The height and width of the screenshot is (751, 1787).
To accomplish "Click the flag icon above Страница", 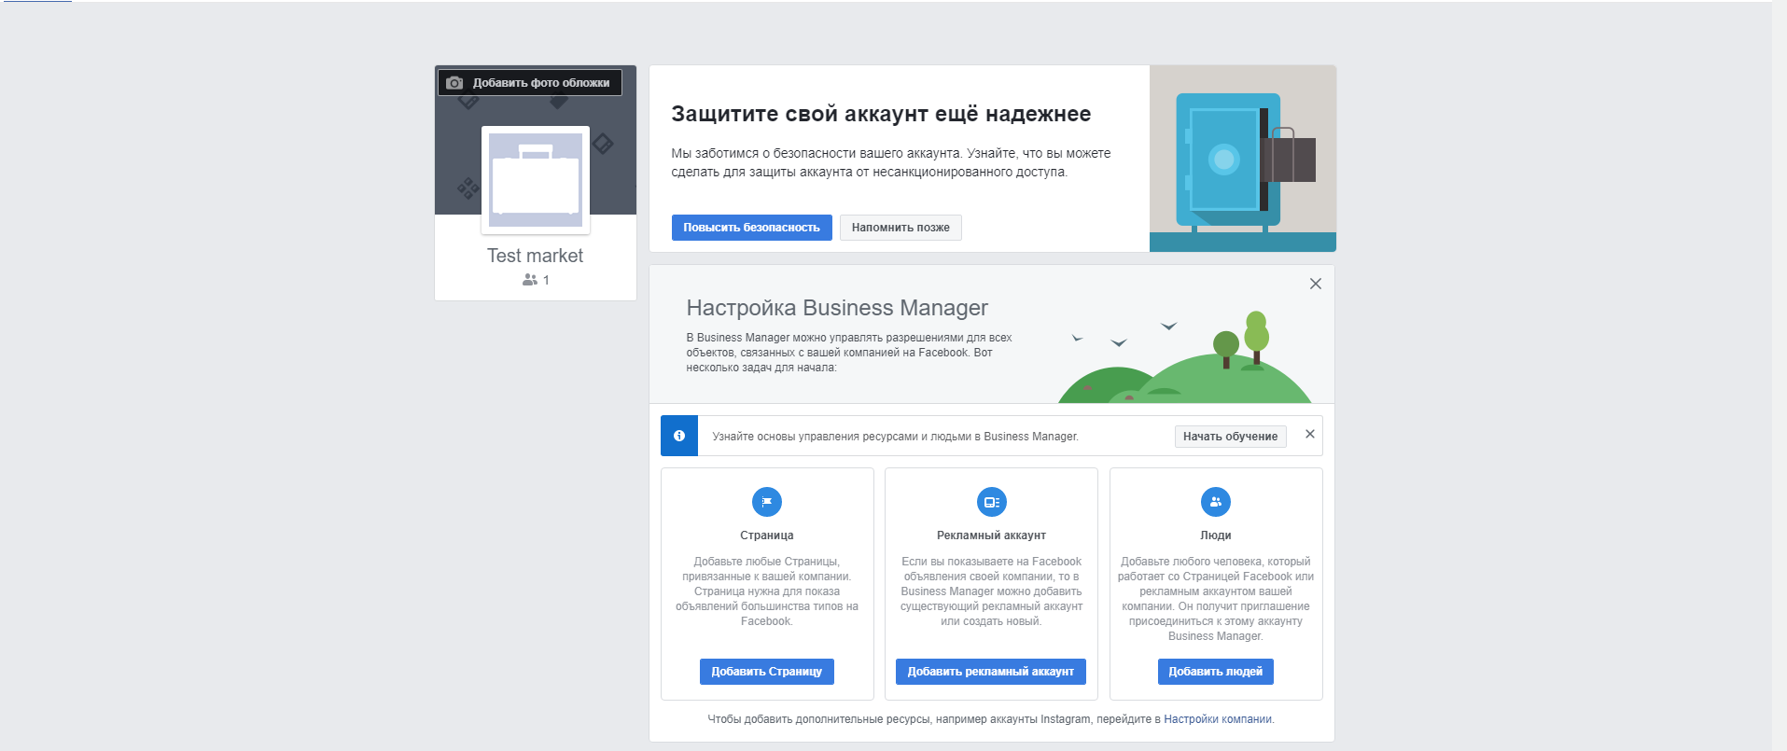I will pyautogui.click(x=767, y=502).
